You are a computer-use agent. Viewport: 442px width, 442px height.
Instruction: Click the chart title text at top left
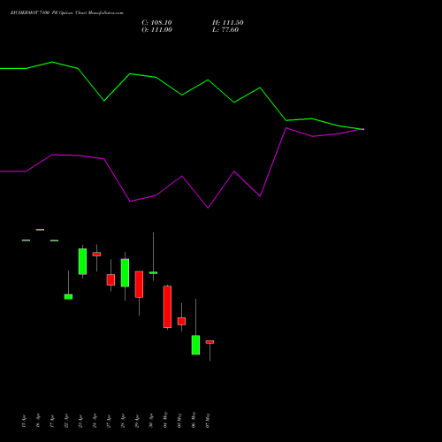point(67,13)
